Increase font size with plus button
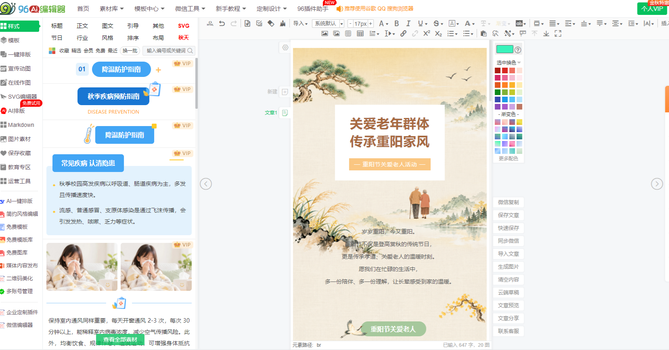Viewport: 669px width, 350px height. tap(370, 23)
